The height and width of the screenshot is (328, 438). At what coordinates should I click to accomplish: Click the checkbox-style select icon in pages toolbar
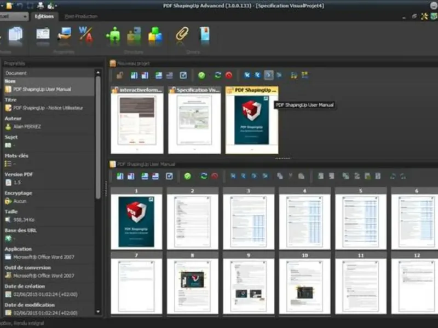pyautogui.click(x=169, y=176)
